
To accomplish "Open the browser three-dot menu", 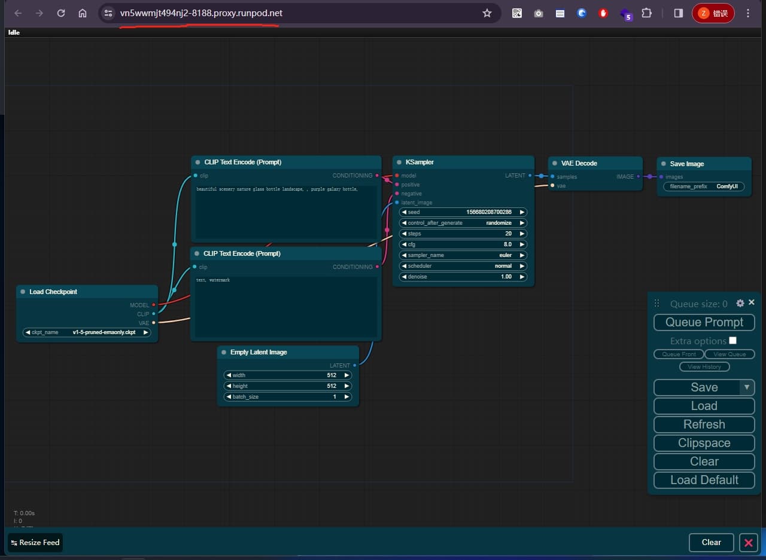I will (x=748, y=13).
